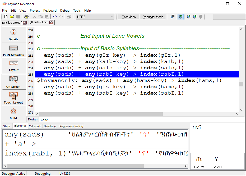The height and width of the screenshot is (176, 246).
Task: Open the On-Screen keyboard page
Action: [14, 82]
